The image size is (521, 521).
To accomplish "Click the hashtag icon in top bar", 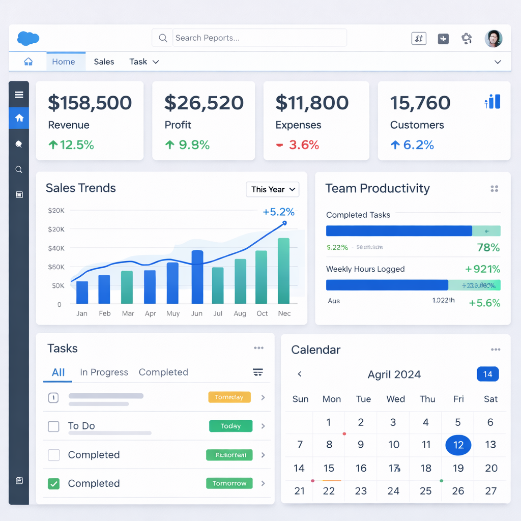I will 419,39.
